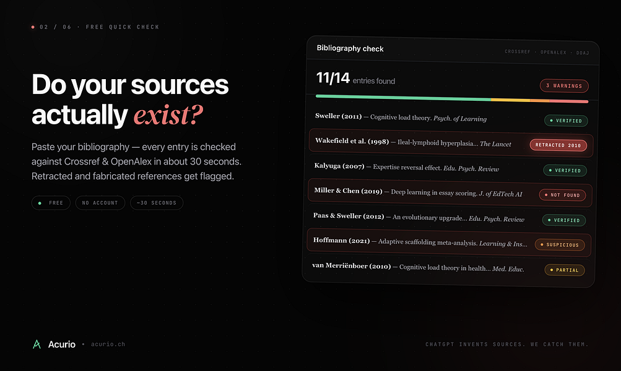Click the red dot by 02 / 06
This screenshot has height=371, width=621.
[x=33, y=27]
